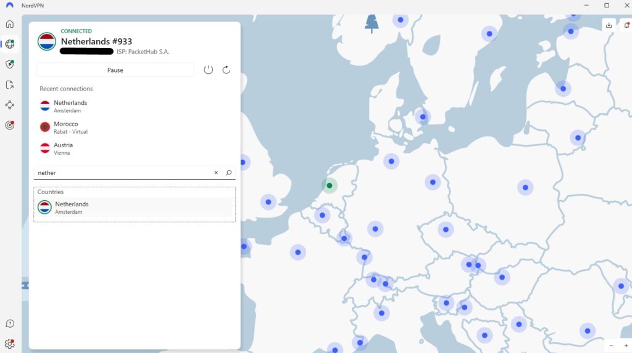Open the downloads icon at top right

(x=609, y=25)
